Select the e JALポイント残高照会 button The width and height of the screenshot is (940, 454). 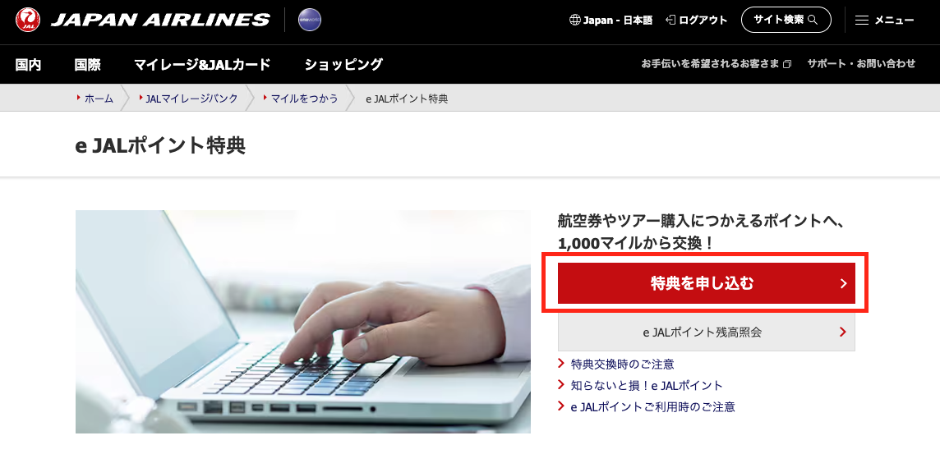pyautogui.click(x=706, y=332)
